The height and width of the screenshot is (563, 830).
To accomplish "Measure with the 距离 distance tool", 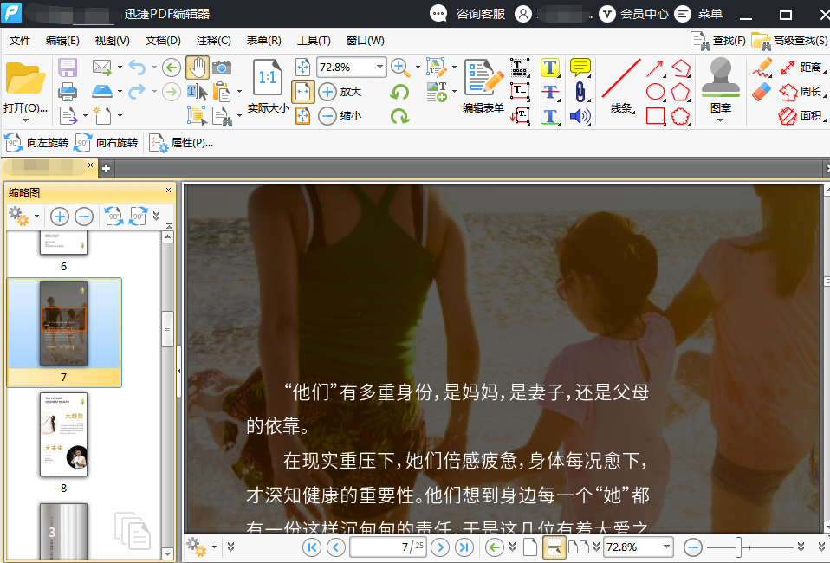I will point(801,68).
